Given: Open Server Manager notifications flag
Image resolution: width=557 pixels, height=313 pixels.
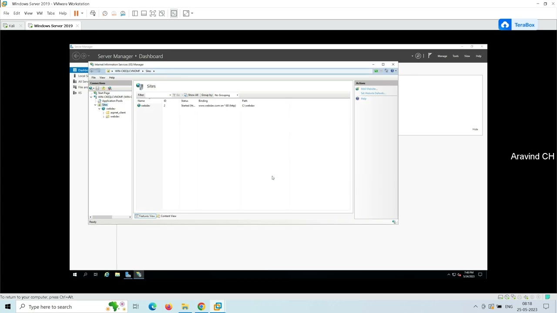Looking at the screenshot, I should coord(430,56).
